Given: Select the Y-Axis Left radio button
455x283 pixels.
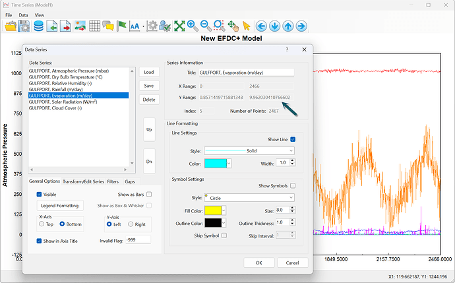Looking at the screenshot, I should [109, 224].
